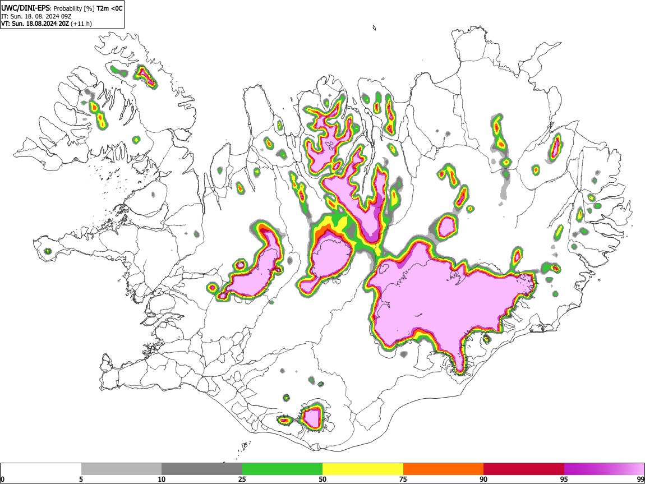Screen dimensions: 645x484
Task: Click the '(+11 h)' forecast offset text
Action: [x=81, y=24]
